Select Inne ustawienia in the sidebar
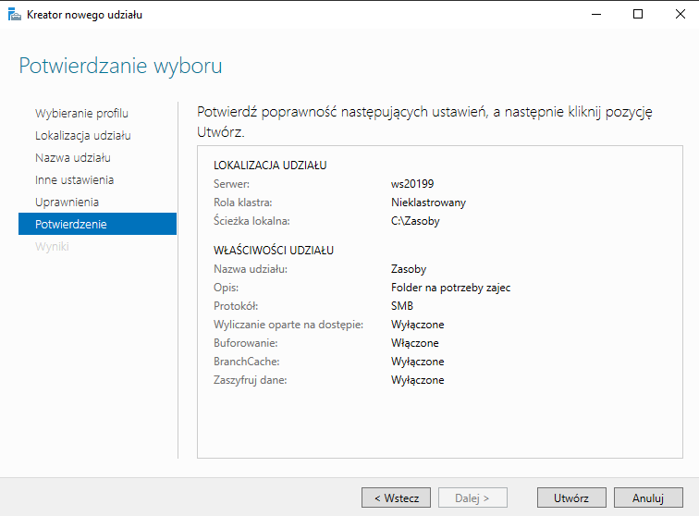The image size is (699, 516). tap(74, 179)
